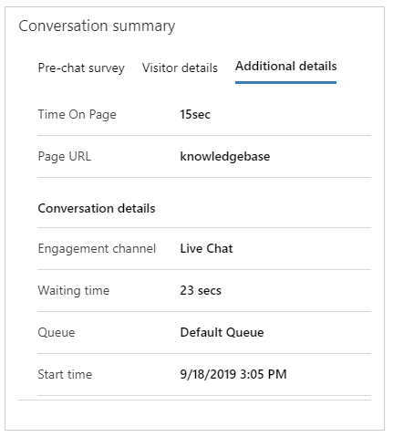The height and width of the screenshot is (437, 393).
Task: Select the Live Chat value
Action: click(206, 248)
